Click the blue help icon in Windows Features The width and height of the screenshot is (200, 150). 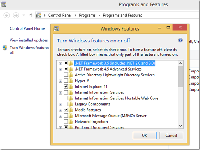point(180,40)
